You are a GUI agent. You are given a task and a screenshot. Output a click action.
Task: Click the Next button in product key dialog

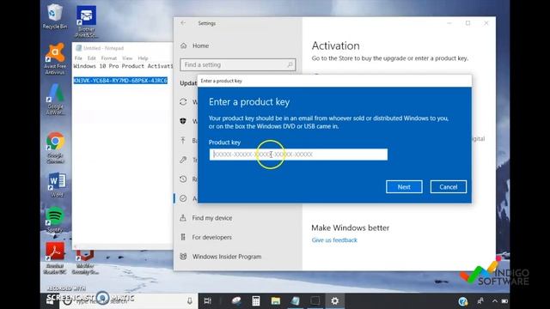pos(404,187)
